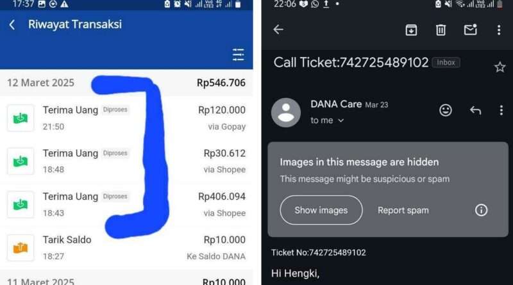Star the Call Ticket email
513x285 pixels.
500,67
